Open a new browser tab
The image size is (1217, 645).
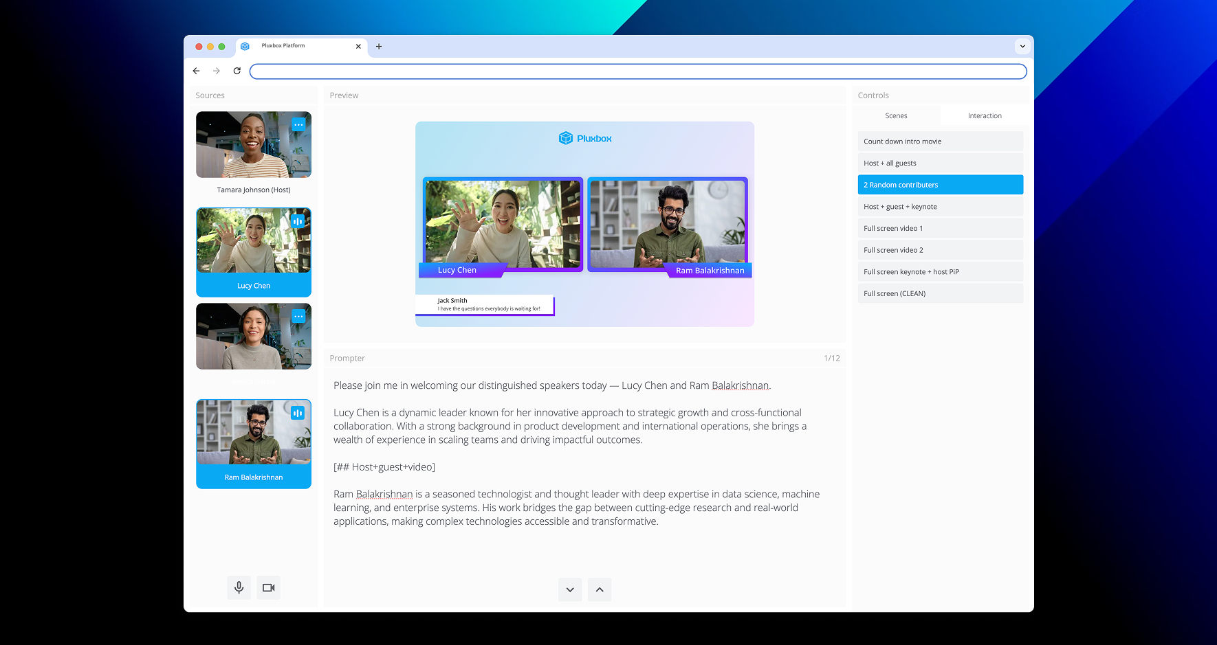tap(379, 47)
